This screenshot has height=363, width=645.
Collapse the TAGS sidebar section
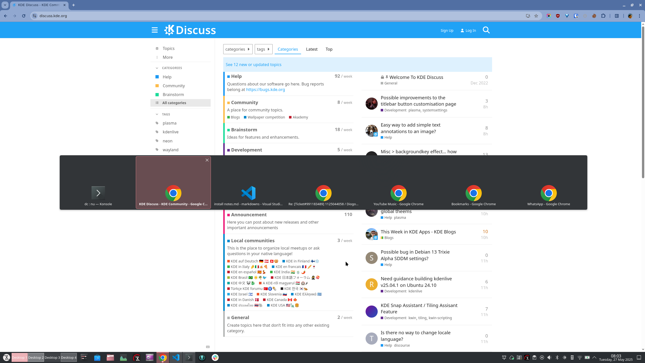pyautogui.click(x=163, y=114)
